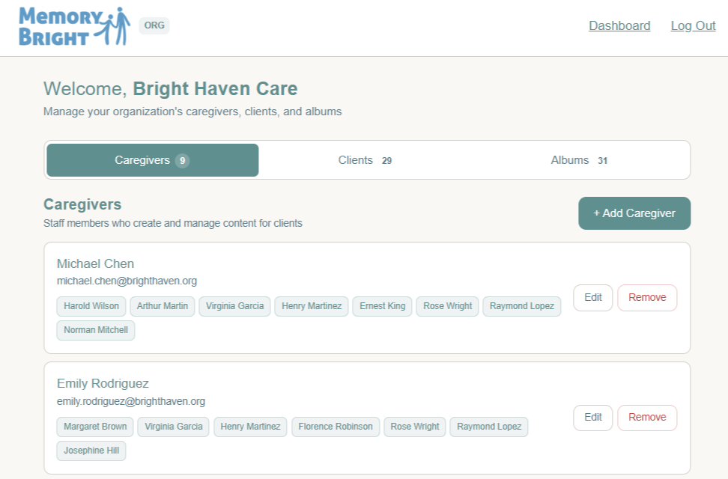The image size is (728, 479).
Task: Remove Emily Rodriguez from caregivers
Action: click(x=647, y=418)
